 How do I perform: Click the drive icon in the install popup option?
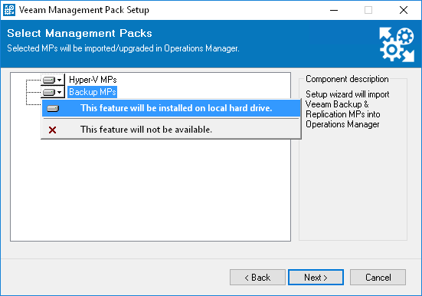pyautogui.click(x=53, y=108)
